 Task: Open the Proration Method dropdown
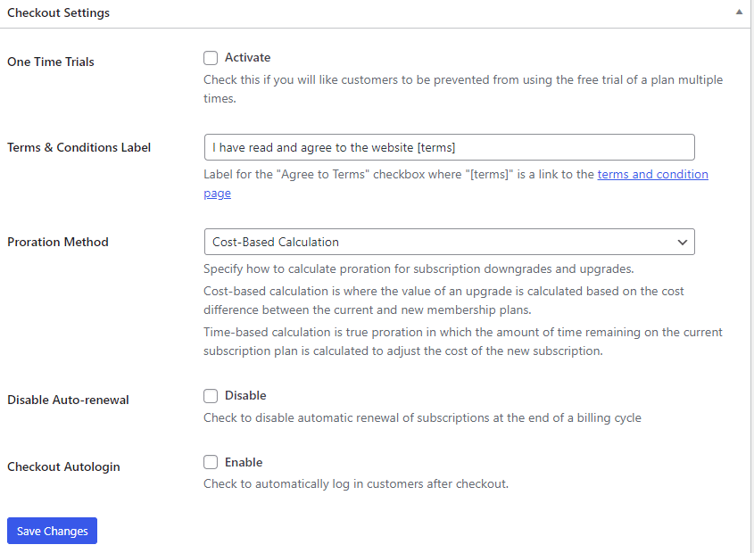pos(449,242)
